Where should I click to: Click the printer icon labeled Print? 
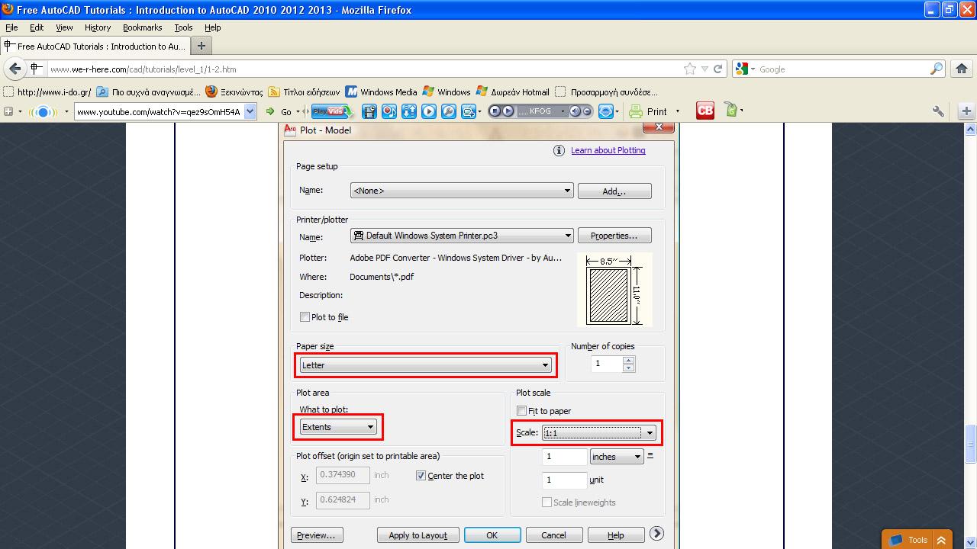[636, 111]
